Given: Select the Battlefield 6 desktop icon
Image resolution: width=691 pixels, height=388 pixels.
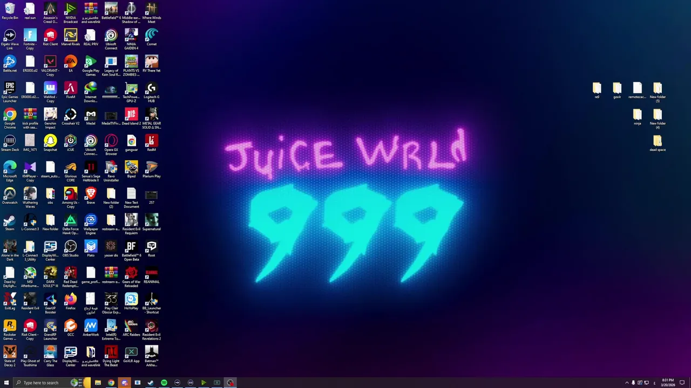Looking at the screenshot, I should pos(111,11).
